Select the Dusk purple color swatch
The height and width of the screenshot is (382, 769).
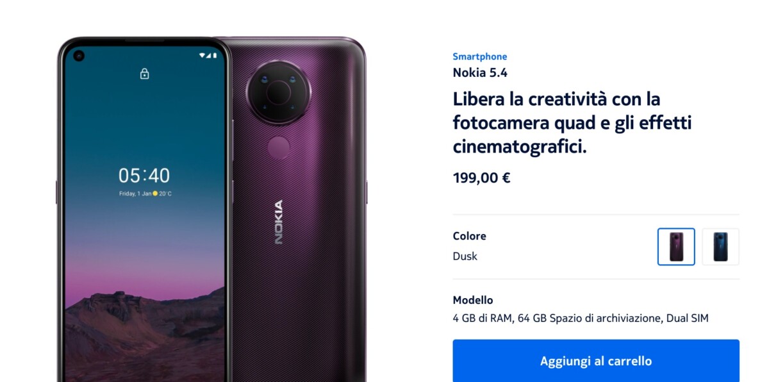tap(676, 247)
